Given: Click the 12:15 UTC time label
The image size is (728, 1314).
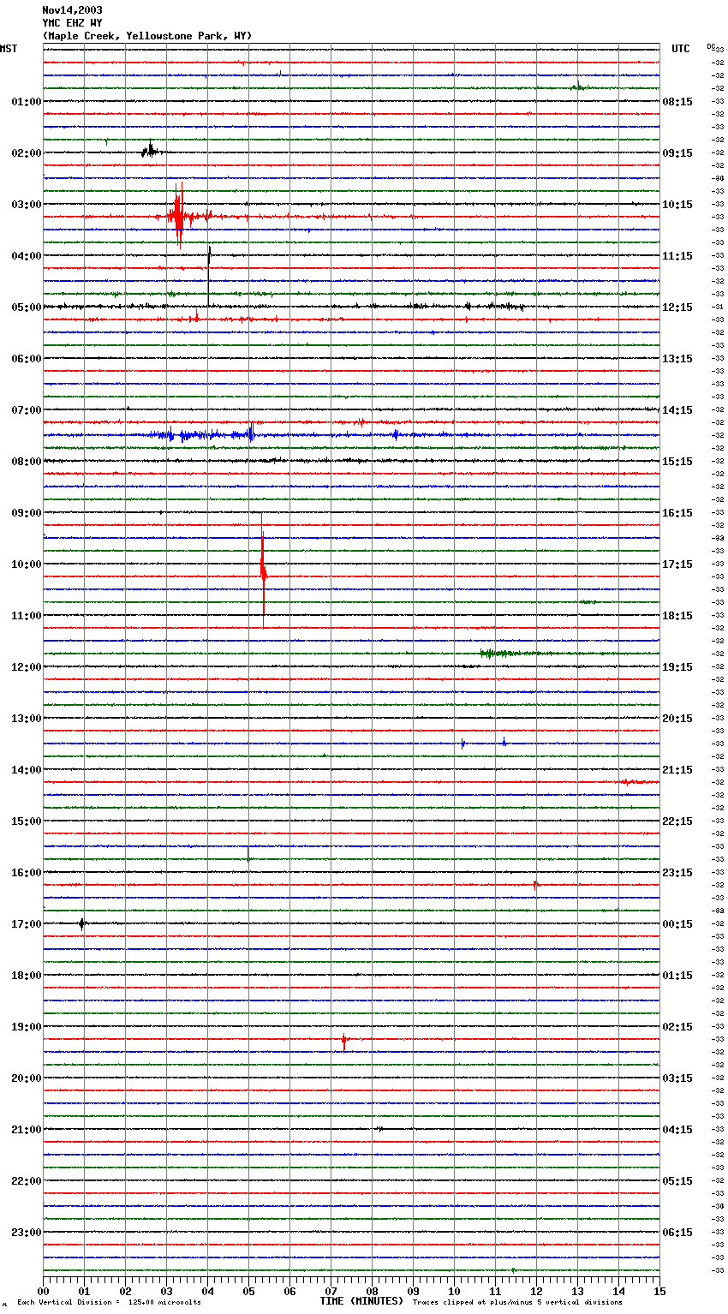Looking at the screenshot, I should pos(677,308).
